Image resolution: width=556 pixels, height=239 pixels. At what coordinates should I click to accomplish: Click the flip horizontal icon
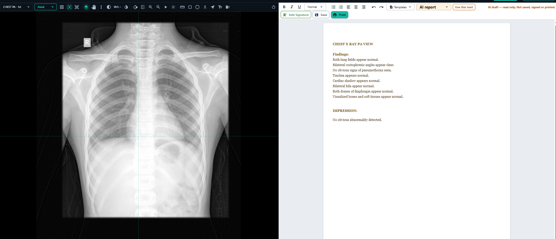click(x=143, y=7)
